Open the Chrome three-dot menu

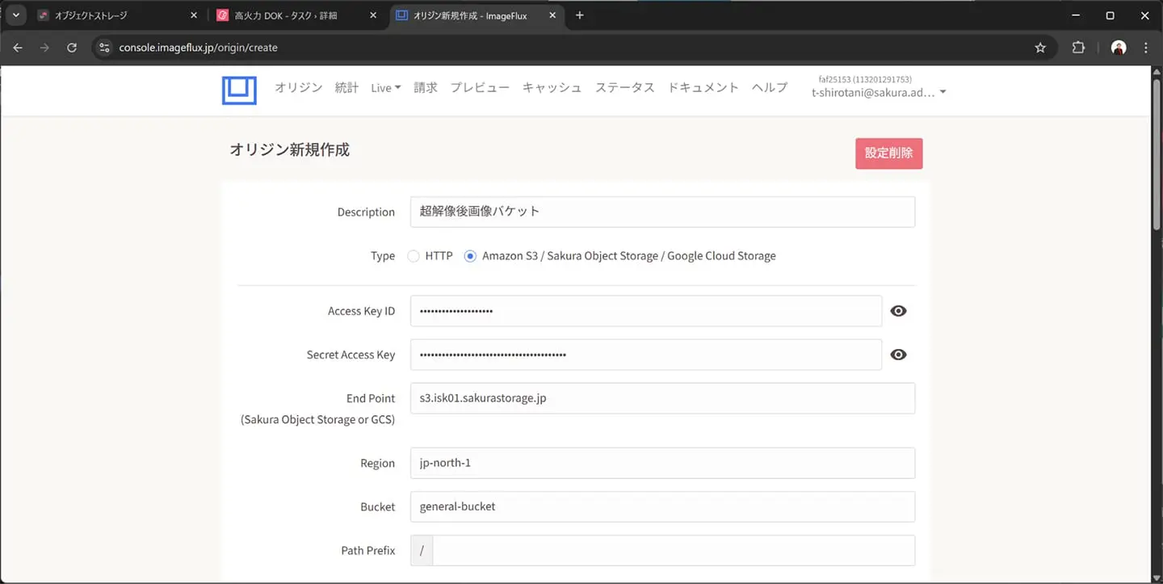coord(1146,48)
